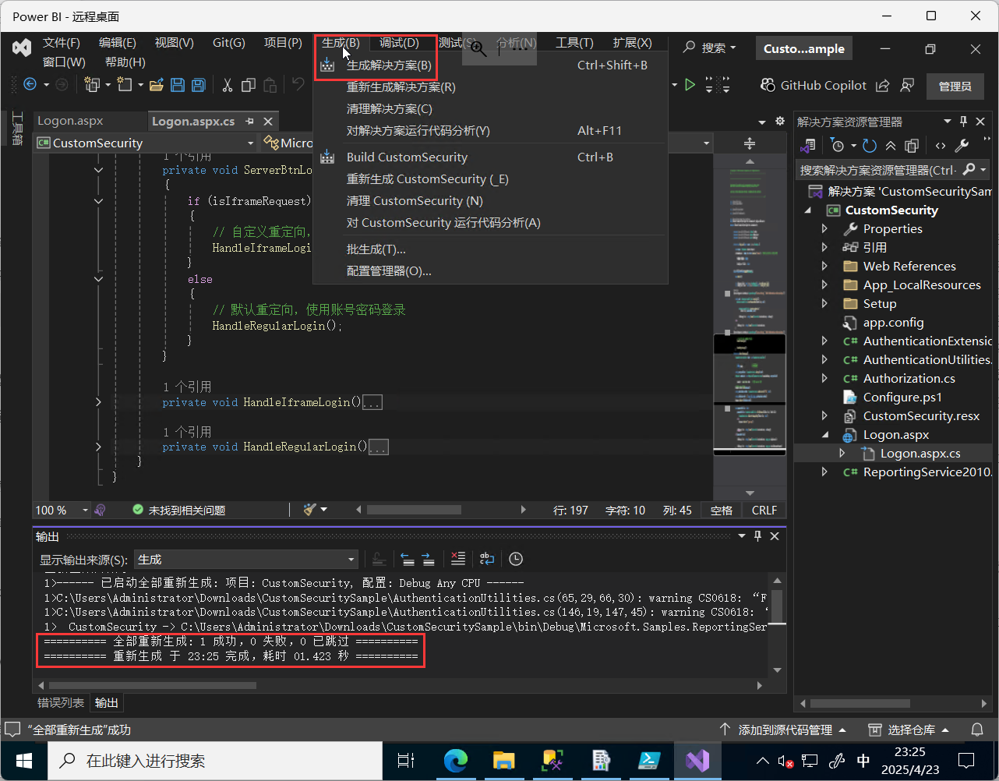Click go to next message icon in Output
999x781 pixels.
coord(428,559)
